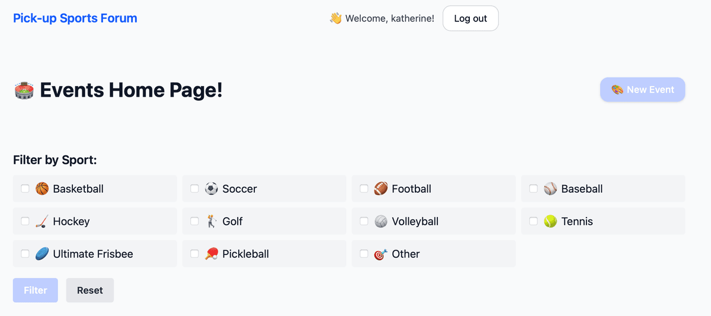Enable the Tennis sport checkbox
Viewport: 711px width, 316px height.
(533, 221)
